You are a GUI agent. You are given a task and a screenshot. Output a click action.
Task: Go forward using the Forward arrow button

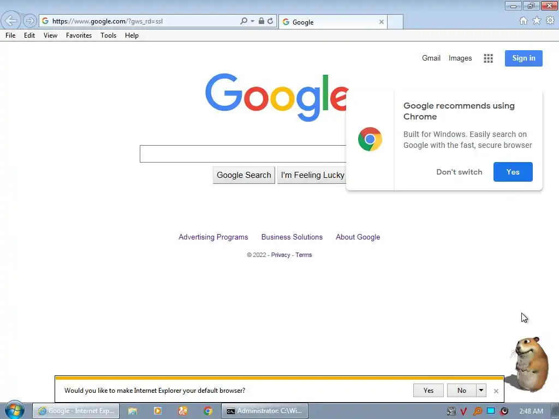tap(30, 21)
